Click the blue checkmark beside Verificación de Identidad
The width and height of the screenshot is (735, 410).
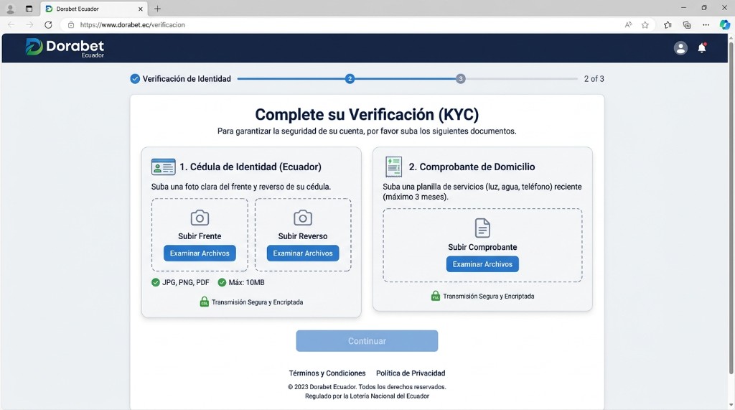(135, 79)
